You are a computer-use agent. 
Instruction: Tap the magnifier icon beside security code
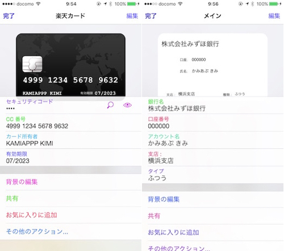pos(110,105)
